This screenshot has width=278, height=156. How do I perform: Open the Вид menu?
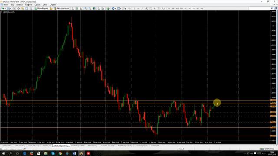tap(12, 5)
